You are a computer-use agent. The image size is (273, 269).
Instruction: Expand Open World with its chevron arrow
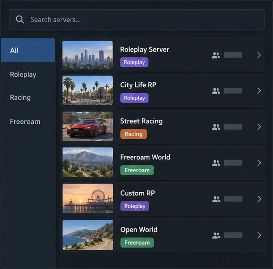pos(259,235)
